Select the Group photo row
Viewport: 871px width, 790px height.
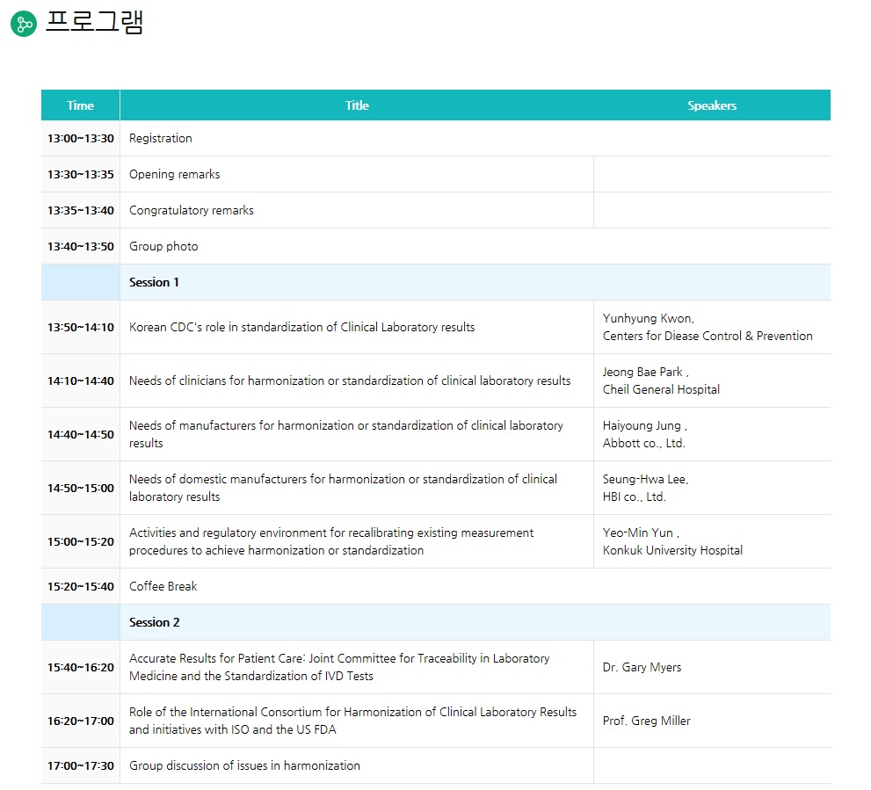163,247
